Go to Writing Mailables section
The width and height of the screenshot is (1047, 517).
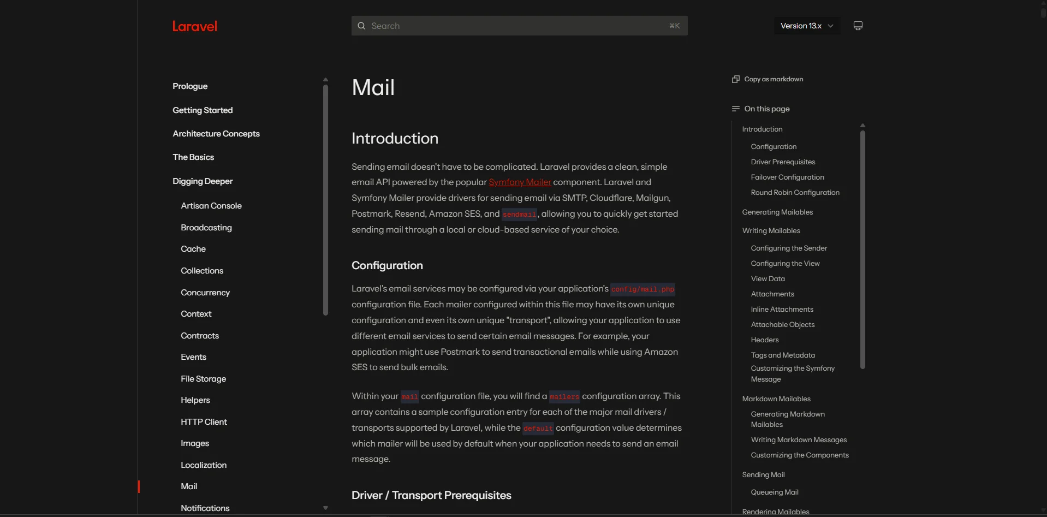pos(771,231)
